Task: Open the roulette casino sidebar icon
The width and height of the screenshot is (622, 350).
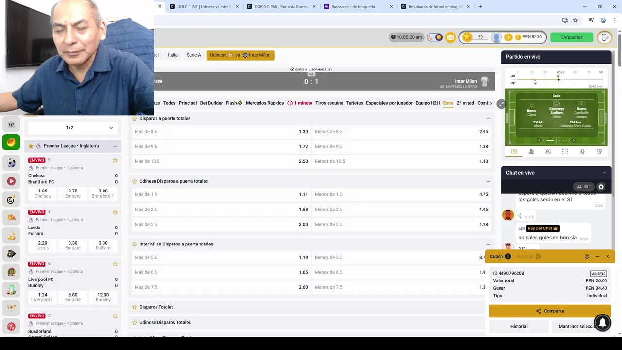Action: 11,272
